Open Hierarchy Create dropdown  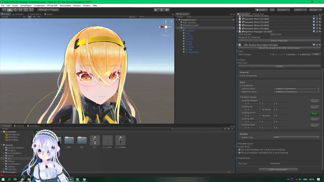180,17
